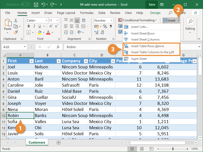Select the Customers sheet tab

point(37,142)
